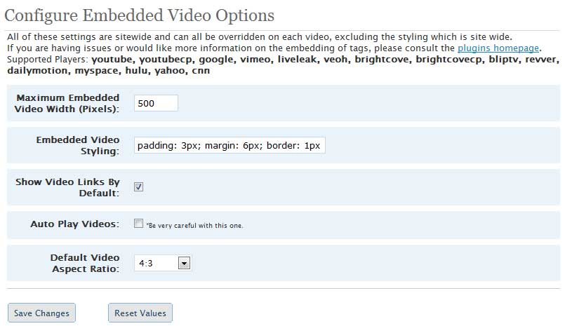This screenshot has height=326, width=565.
Task: Click the Embedded Video Styling label
Action: [x=77, y=145]
